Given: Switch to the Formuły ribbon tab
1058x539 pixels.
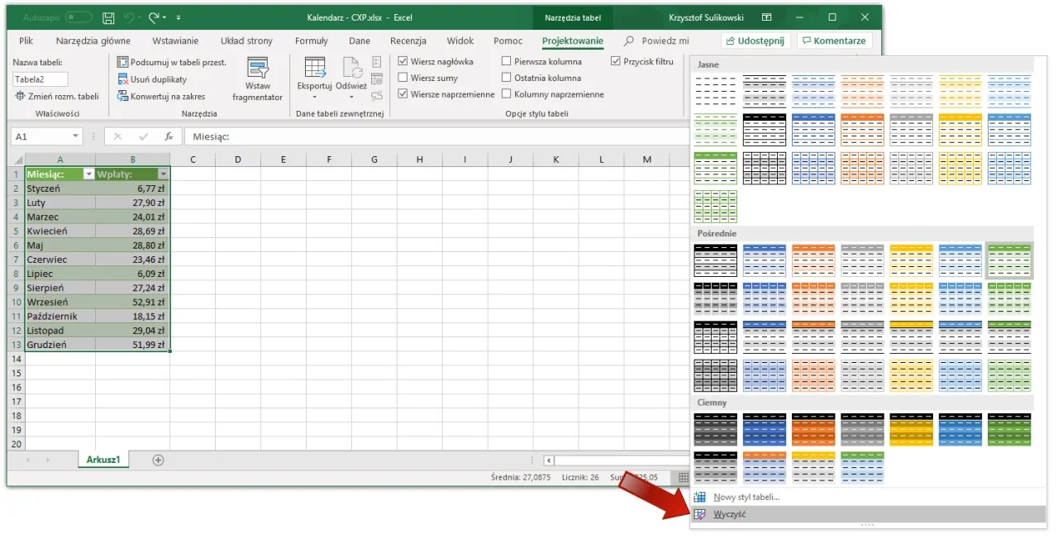Looking at the screenshot, I should click(x=311, y=41).
